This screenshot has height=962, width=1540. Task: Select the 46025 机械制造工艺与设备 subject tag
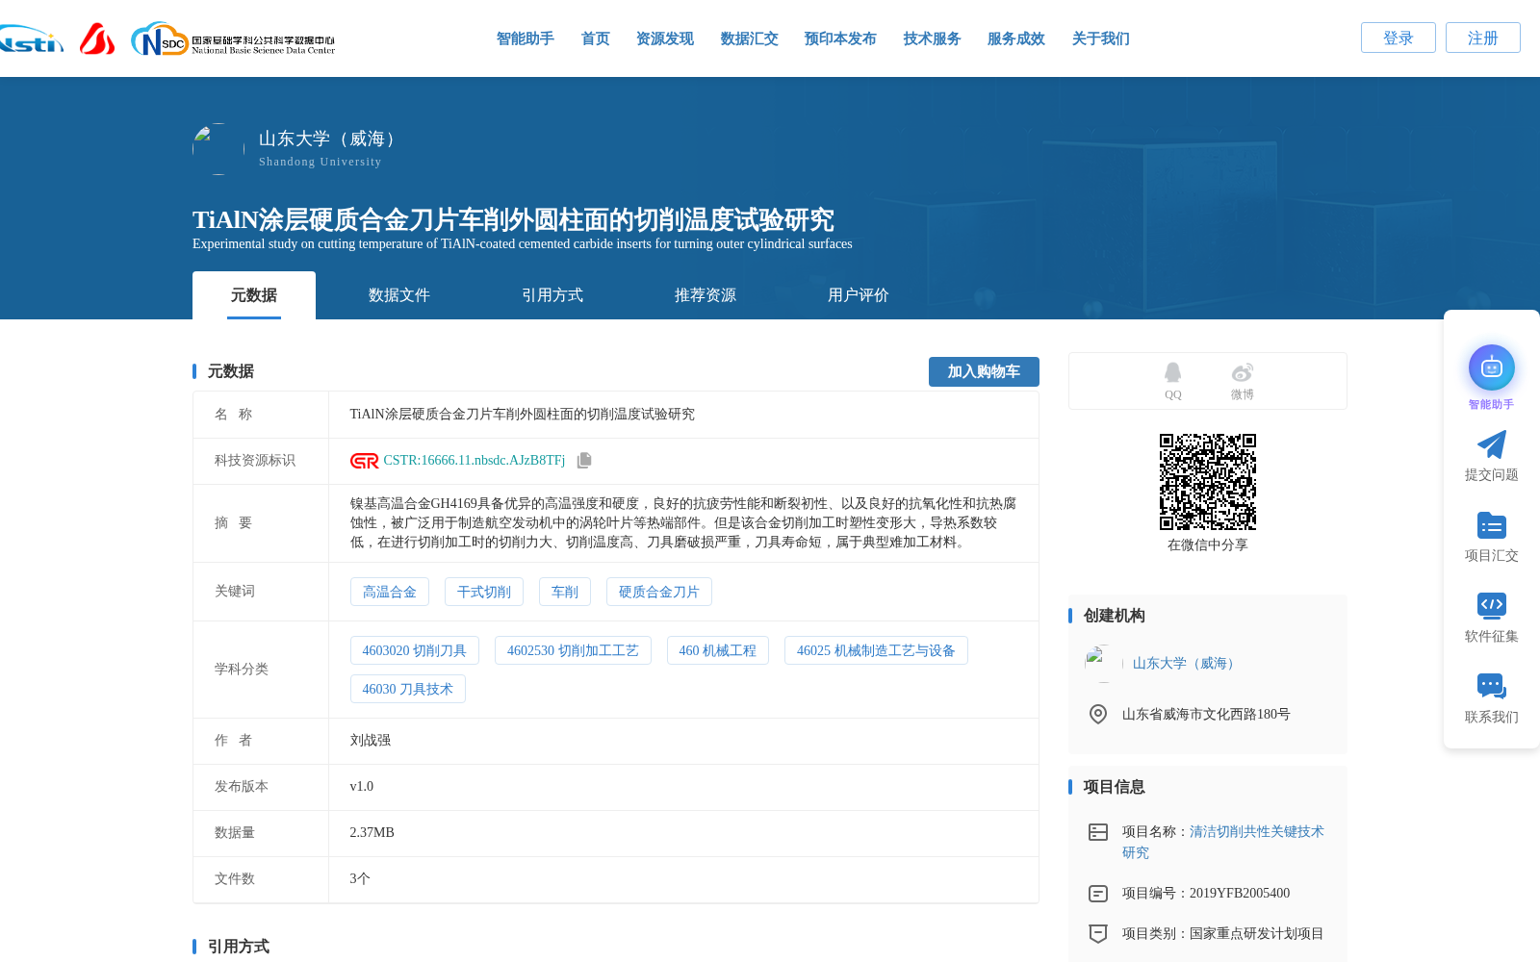coord(876,650)
